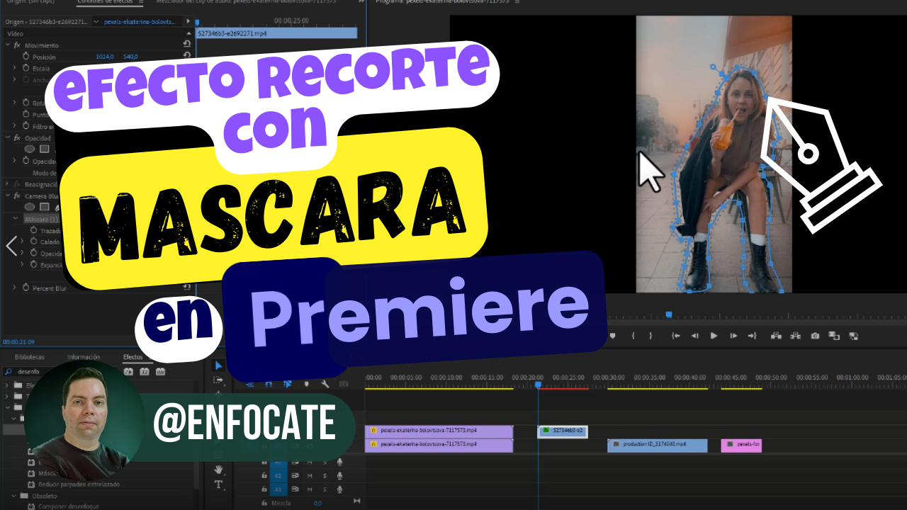Screen dimensions: 907x510
Task: Filter effects by 32-bit Color icon
Action: 145,371
